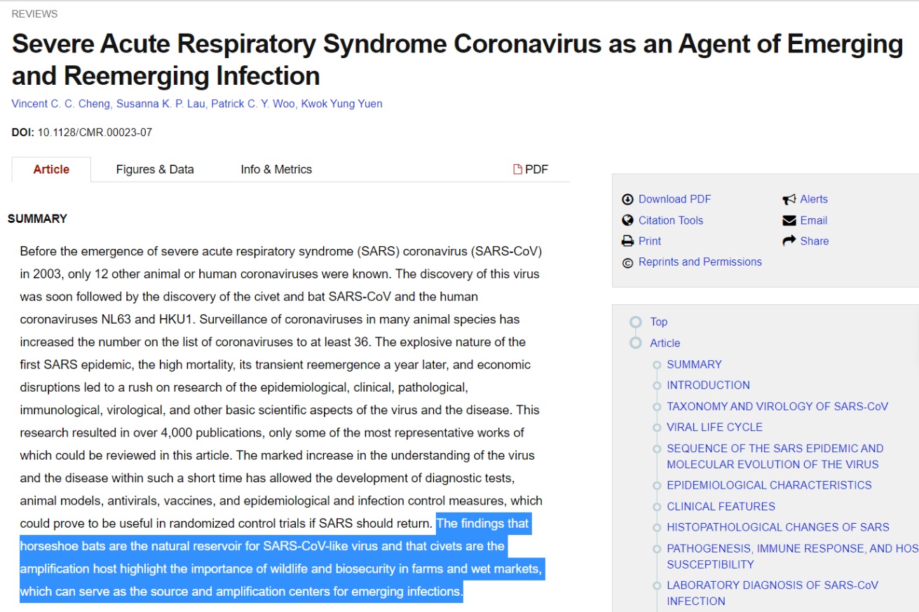Go to TAXONOMY AND VIROLOGY OF SARS-CoV
The width and height of the screenshot is (919, 612).
click(x=777, y=407)
